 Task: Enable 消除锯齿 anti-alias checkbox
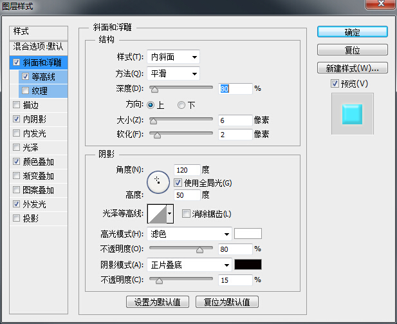(187, 214)
